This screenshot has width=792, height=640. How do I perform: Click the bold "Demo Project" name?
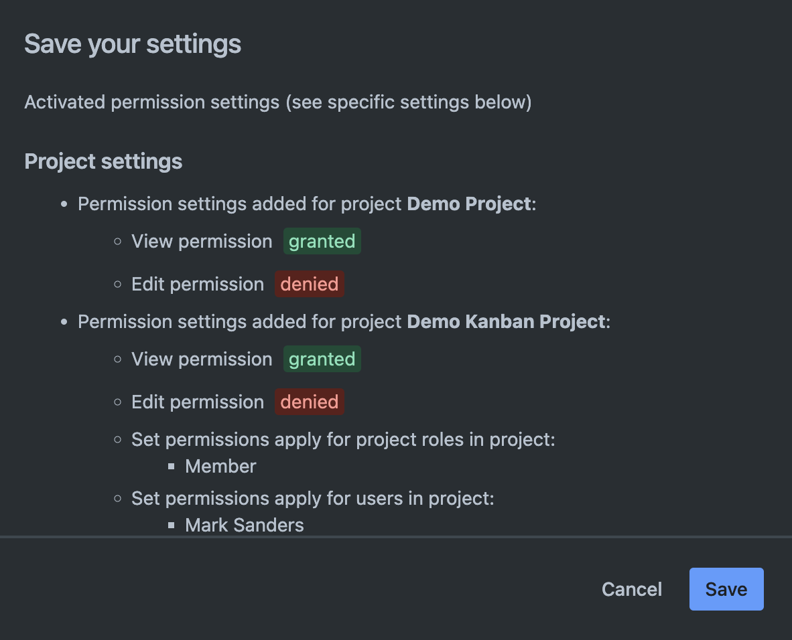tap(468, 204)
